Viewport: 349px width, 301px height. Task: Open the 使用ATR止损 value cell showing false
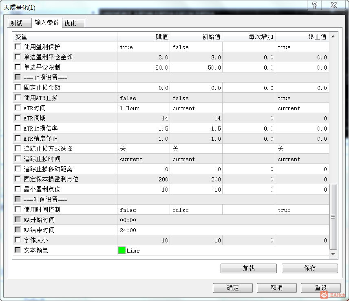coord(144,98)
